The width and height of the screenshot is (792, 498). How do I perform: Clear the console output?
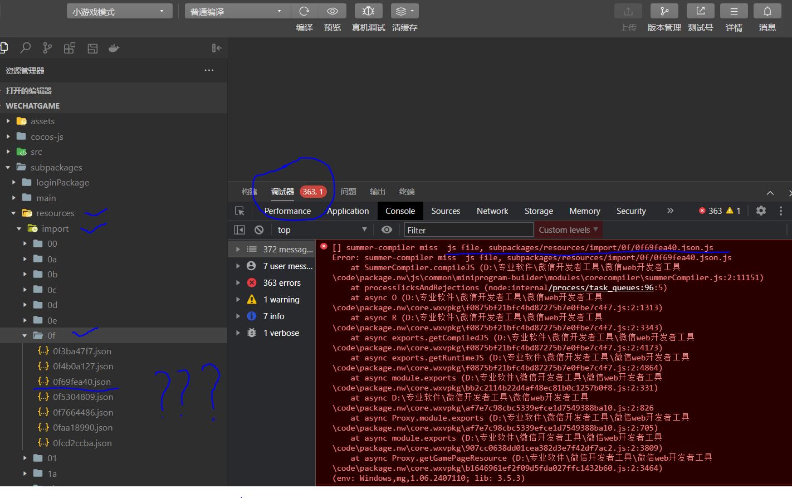click(259, 230)
